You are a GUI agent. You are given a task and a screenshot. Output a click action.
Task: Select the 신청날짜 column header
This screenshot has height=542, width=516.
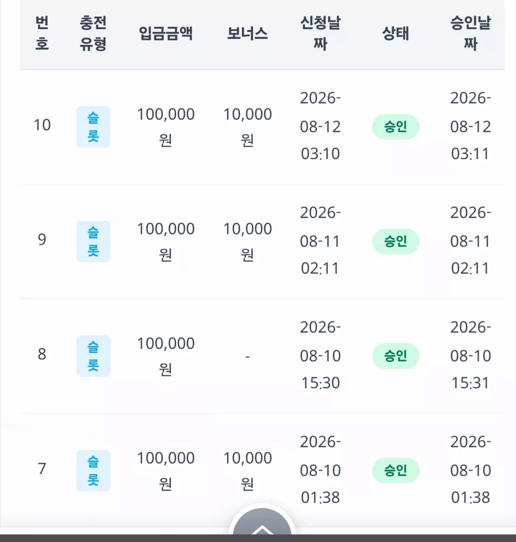pyautogui.click(x=320, y=33)
